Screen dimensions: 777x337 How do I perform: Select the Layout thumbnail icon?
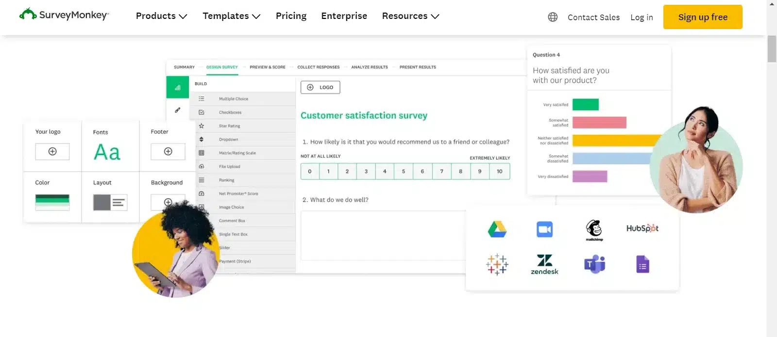tap(110, 202)
